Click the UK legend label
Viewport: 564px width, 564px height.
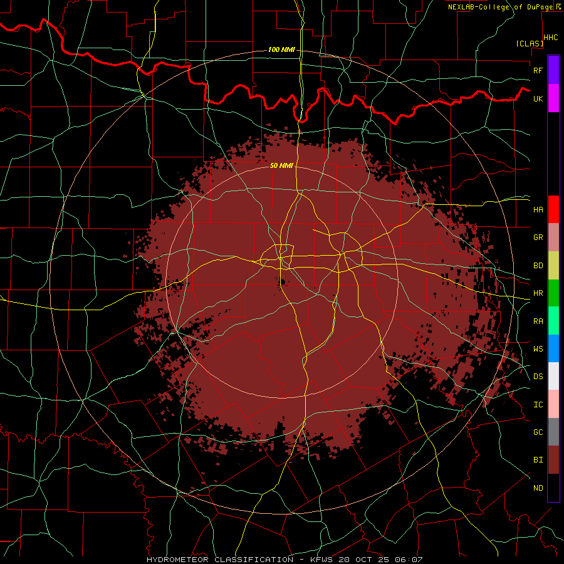(x=538, y=98)
